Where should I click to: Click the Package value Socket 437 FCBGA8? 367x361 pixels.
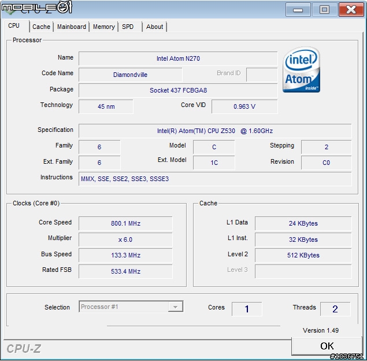(178, 90)
